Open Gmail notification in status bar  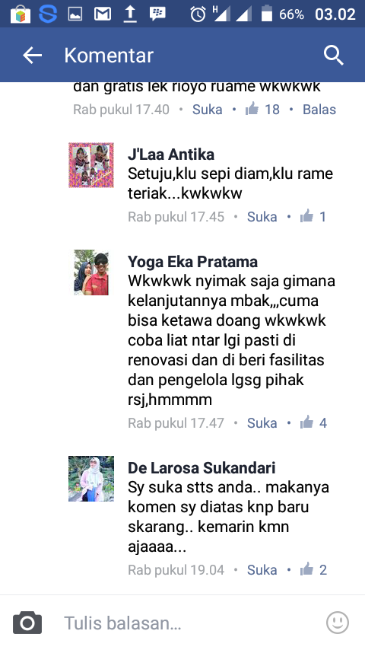[103, 14]
